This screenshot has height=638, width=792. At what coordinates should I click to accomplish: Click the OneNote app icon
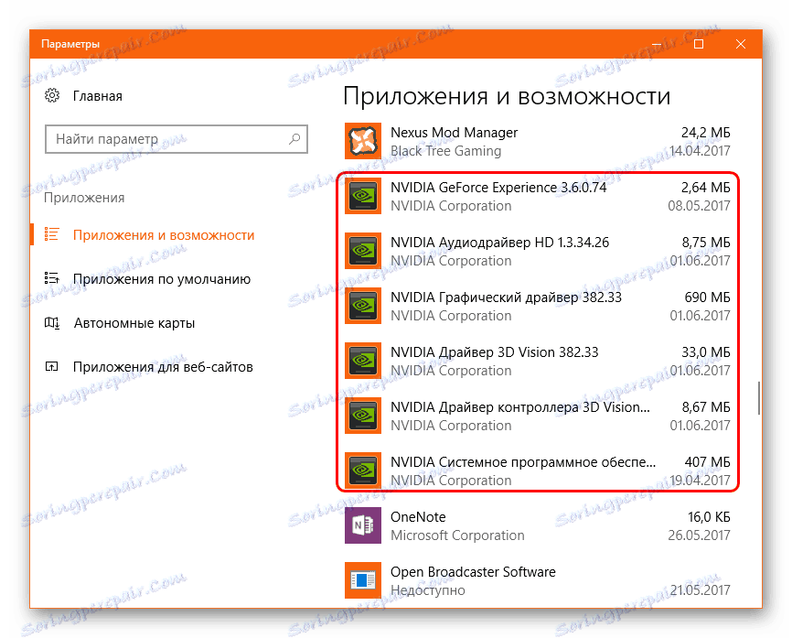[x=363, y=525]
